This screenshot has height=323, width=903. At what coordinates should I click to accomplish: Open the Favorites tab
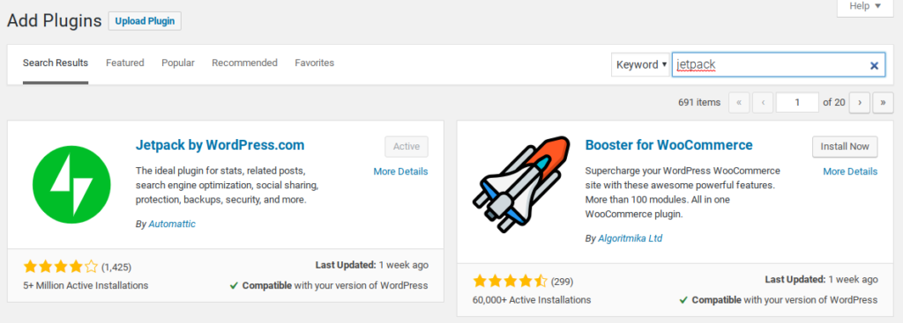pos(315,62)
